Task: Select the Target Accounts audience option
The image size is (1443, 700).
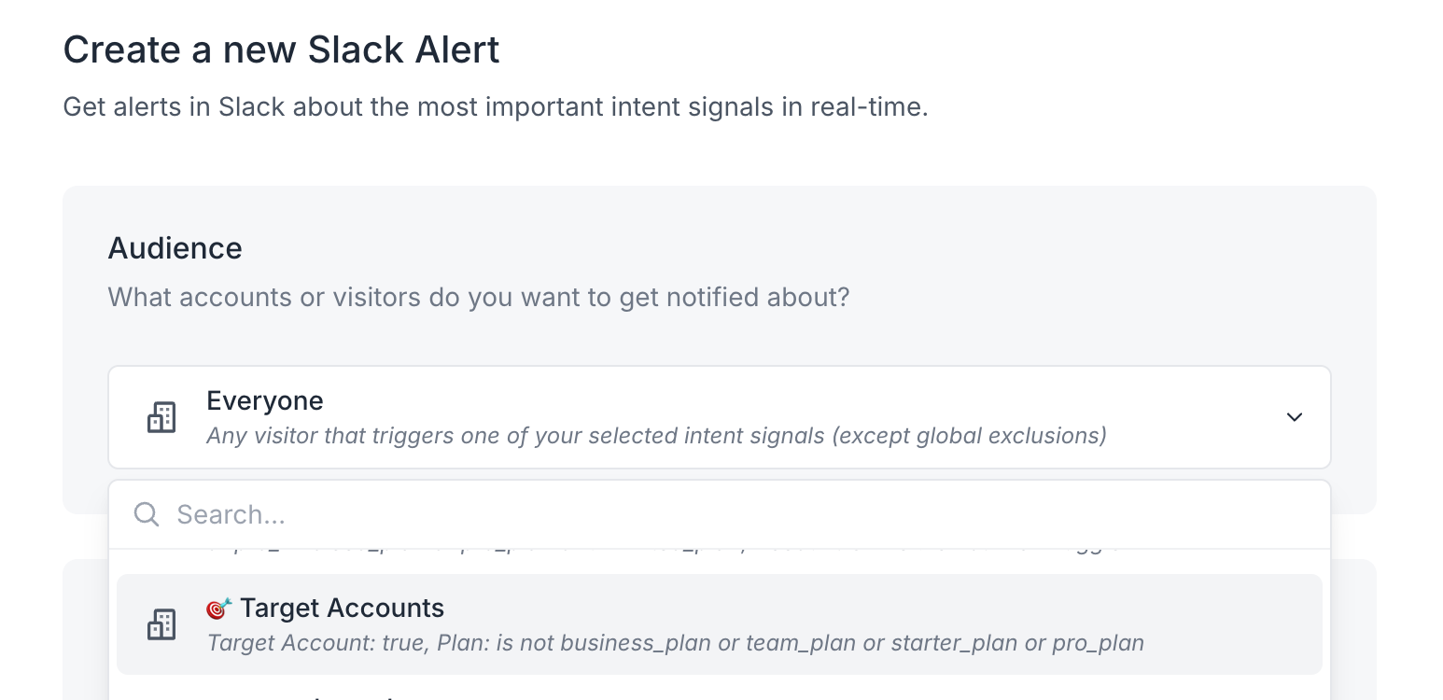Action: pyautogui.click(x=342, y=609)
